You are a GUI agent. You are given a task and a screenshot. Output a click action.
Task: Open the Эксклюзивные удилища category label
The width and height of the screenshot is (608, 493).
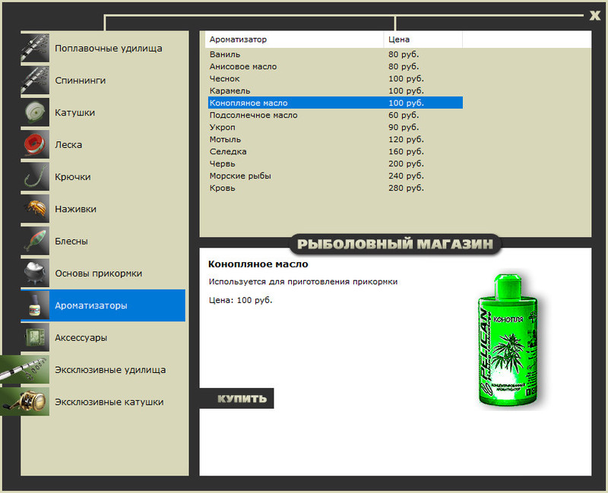pyautogui.click(x=110, y=370)
